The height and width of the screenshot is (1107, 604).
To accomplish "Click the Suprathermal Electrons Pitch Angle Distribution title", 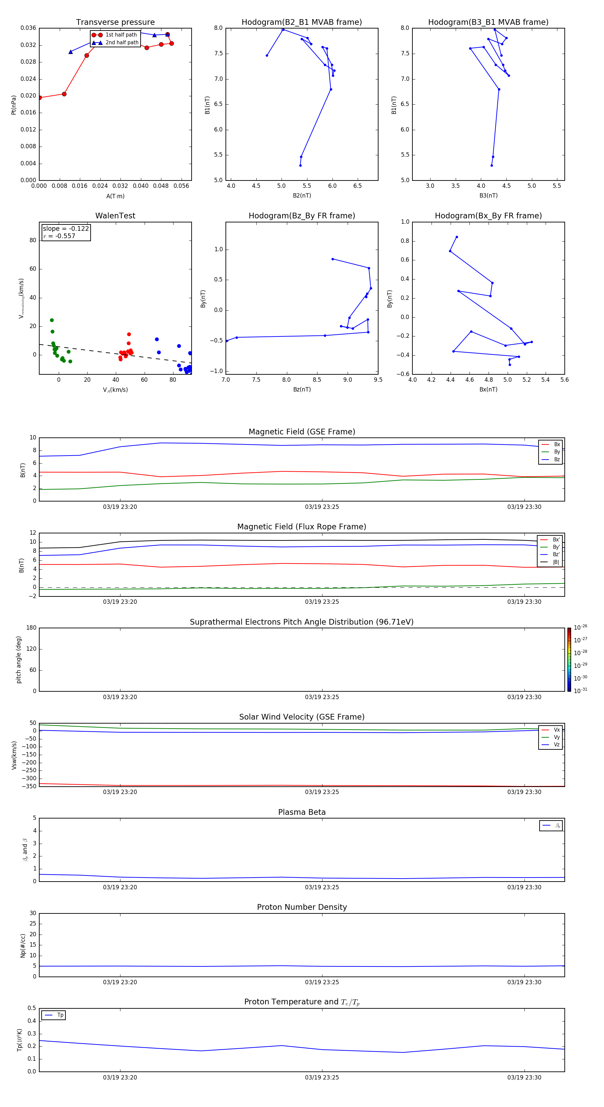I will [302, 622].
